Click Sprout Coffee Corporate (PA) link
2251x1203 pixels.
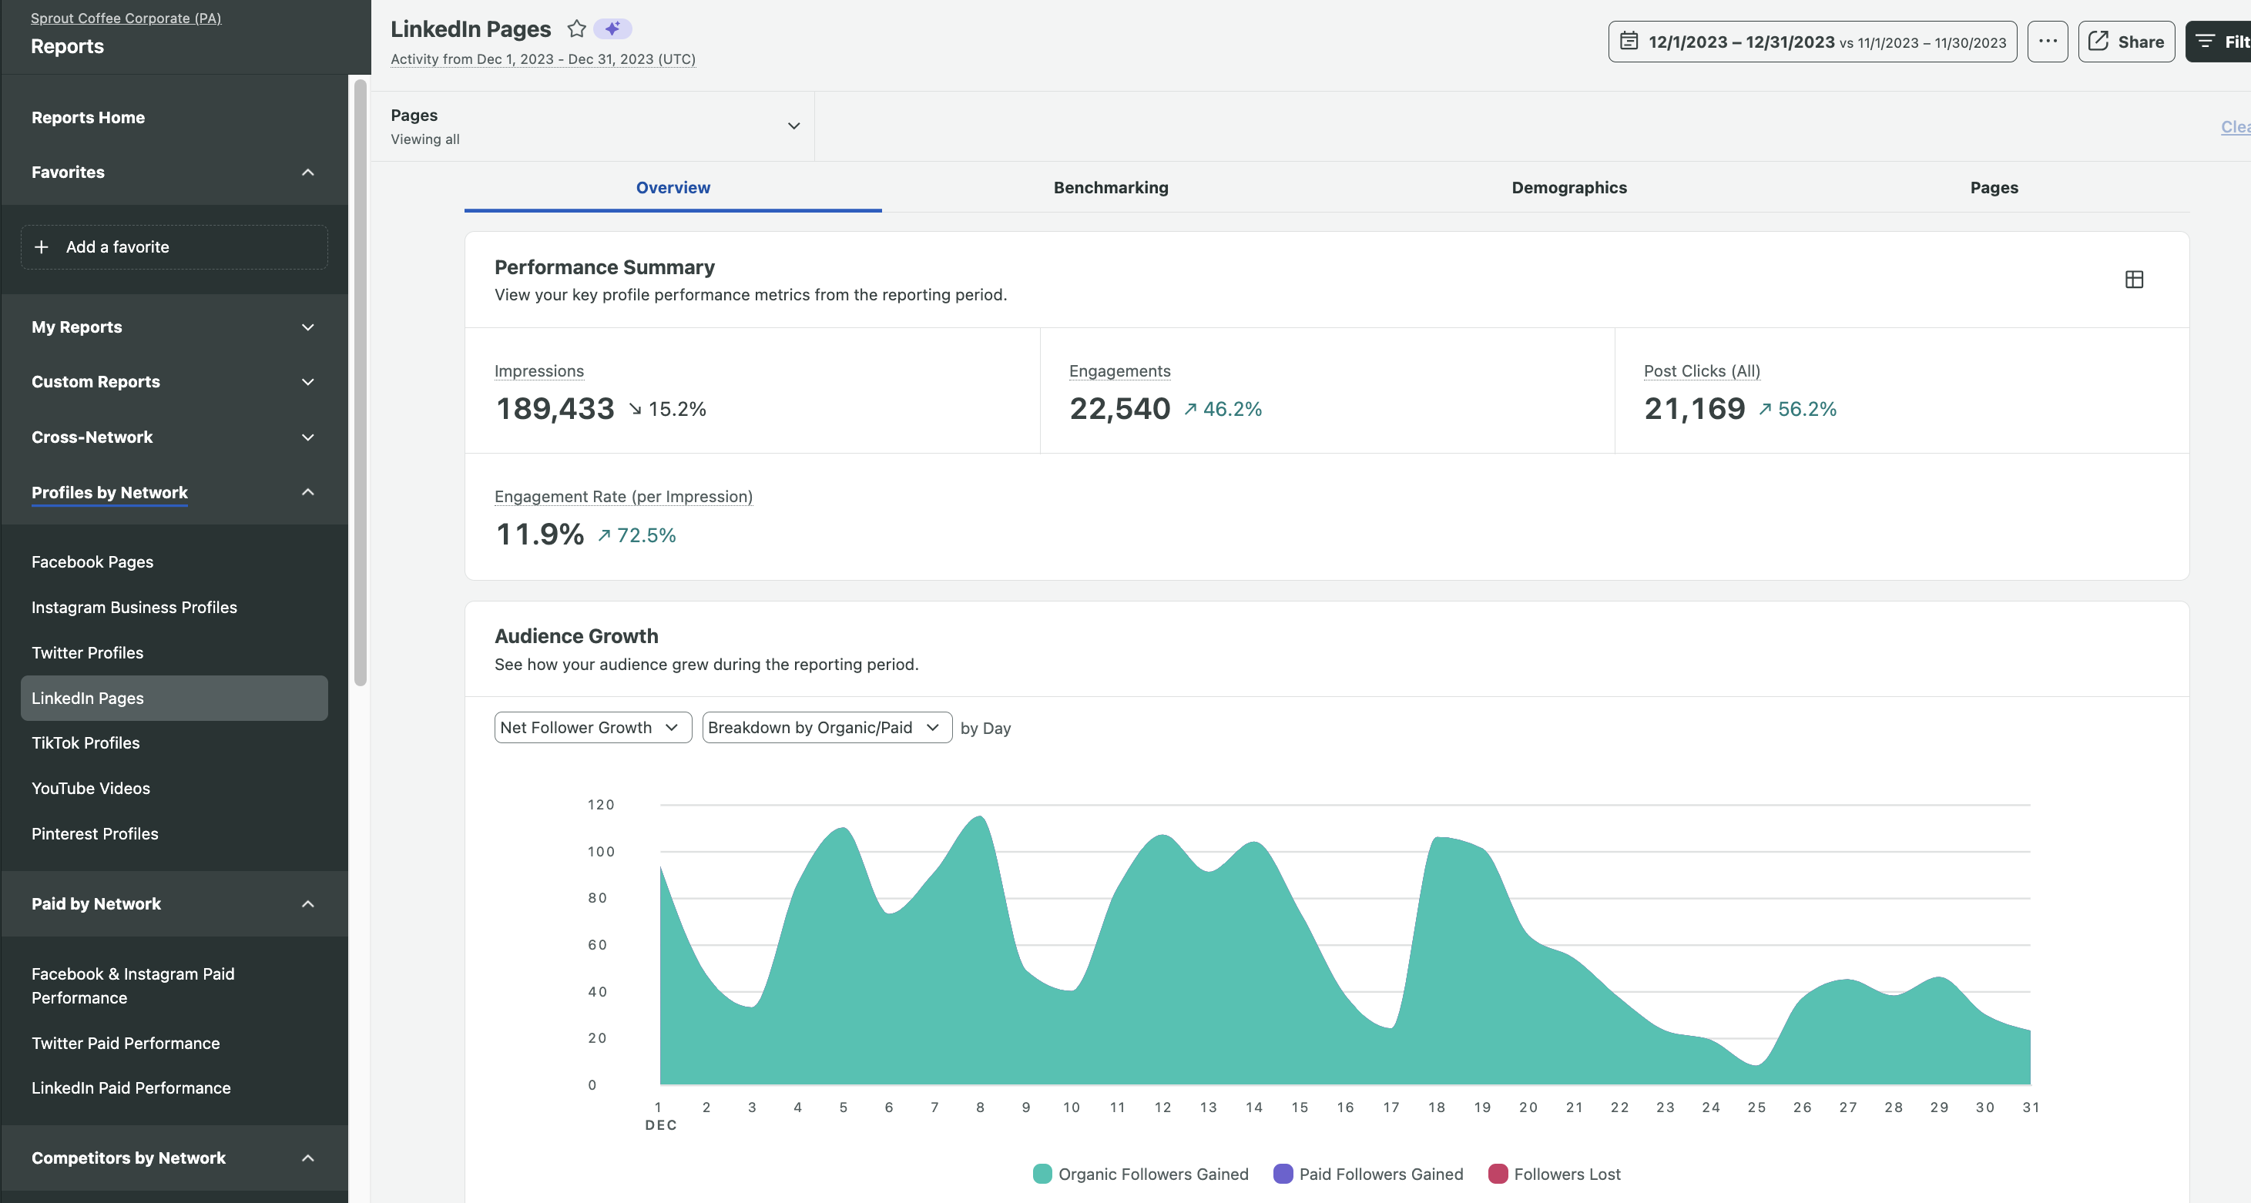126,18
